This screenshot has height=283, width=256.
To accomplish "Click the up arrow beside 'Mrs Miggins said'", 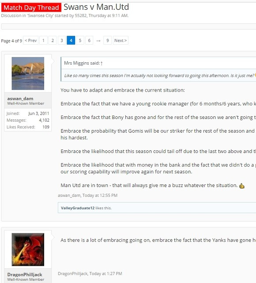I will point(102,63).
